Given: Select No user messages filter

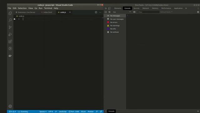Looking at the screenshot, I should pyautogui.click(x=115, y=19).
